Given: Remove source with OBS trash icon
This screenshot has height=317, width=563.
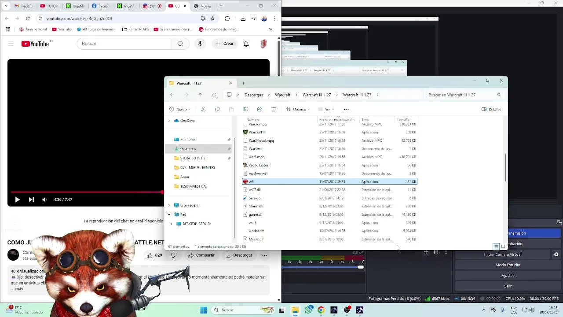Looking at the screenshot, I should click(x=436, y=252).
